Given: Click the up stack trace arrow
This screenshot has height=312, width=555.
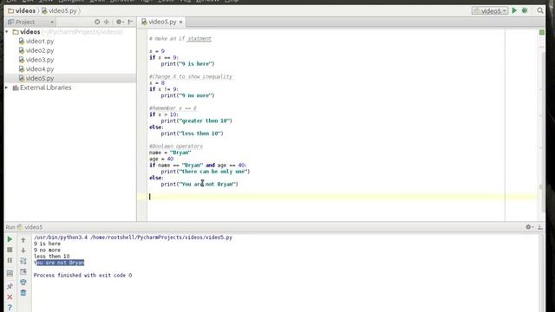Looking at the screenshot, I should 23,240.
